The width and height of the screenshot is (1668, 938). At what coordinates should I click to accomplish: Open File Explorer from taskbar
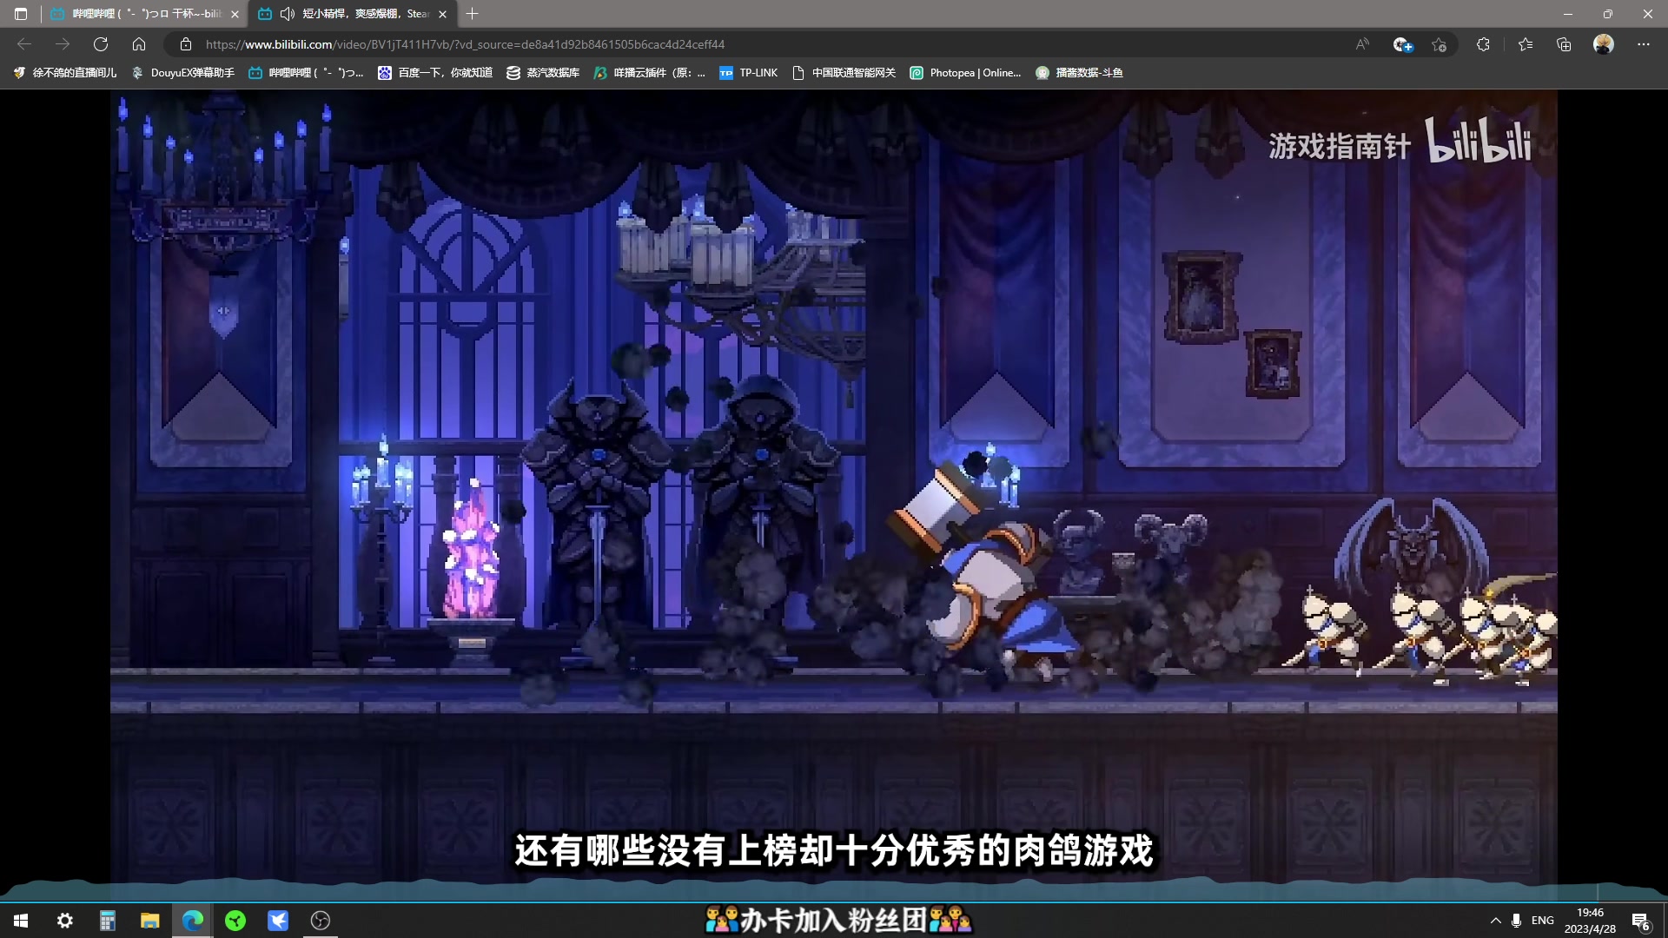[149, 921]
